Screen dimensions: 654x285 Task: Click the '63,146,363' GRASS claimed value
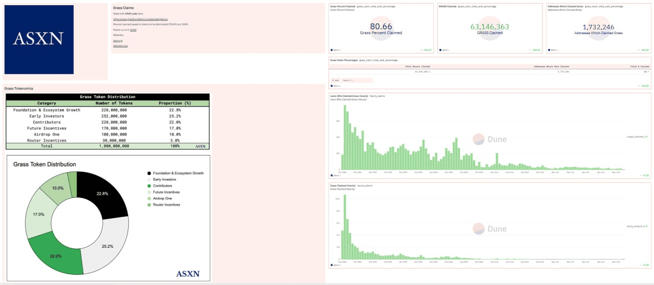coord(489,27)
